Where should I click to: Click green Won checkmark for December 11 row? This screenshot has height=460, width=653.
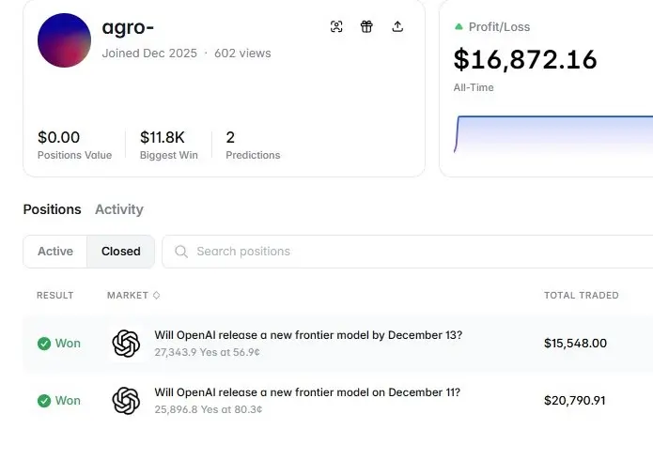tap(44, 401)
